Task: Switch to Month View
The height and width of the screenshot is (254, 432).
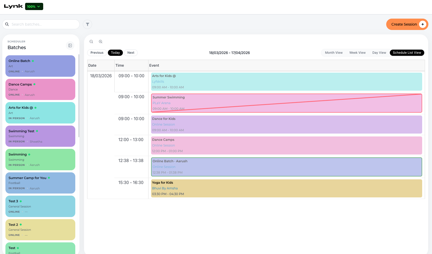Action: click(334, 53)
